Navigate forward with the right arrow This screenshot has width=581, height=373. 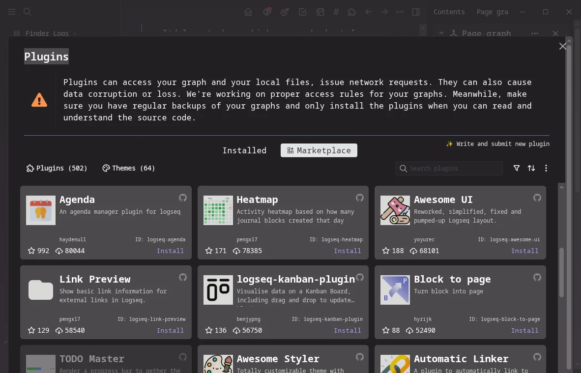tap(384, 12)
